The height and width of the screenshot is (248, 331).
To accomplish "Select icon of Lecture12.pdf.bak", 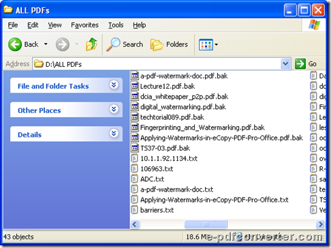I will tap(135, 86).
